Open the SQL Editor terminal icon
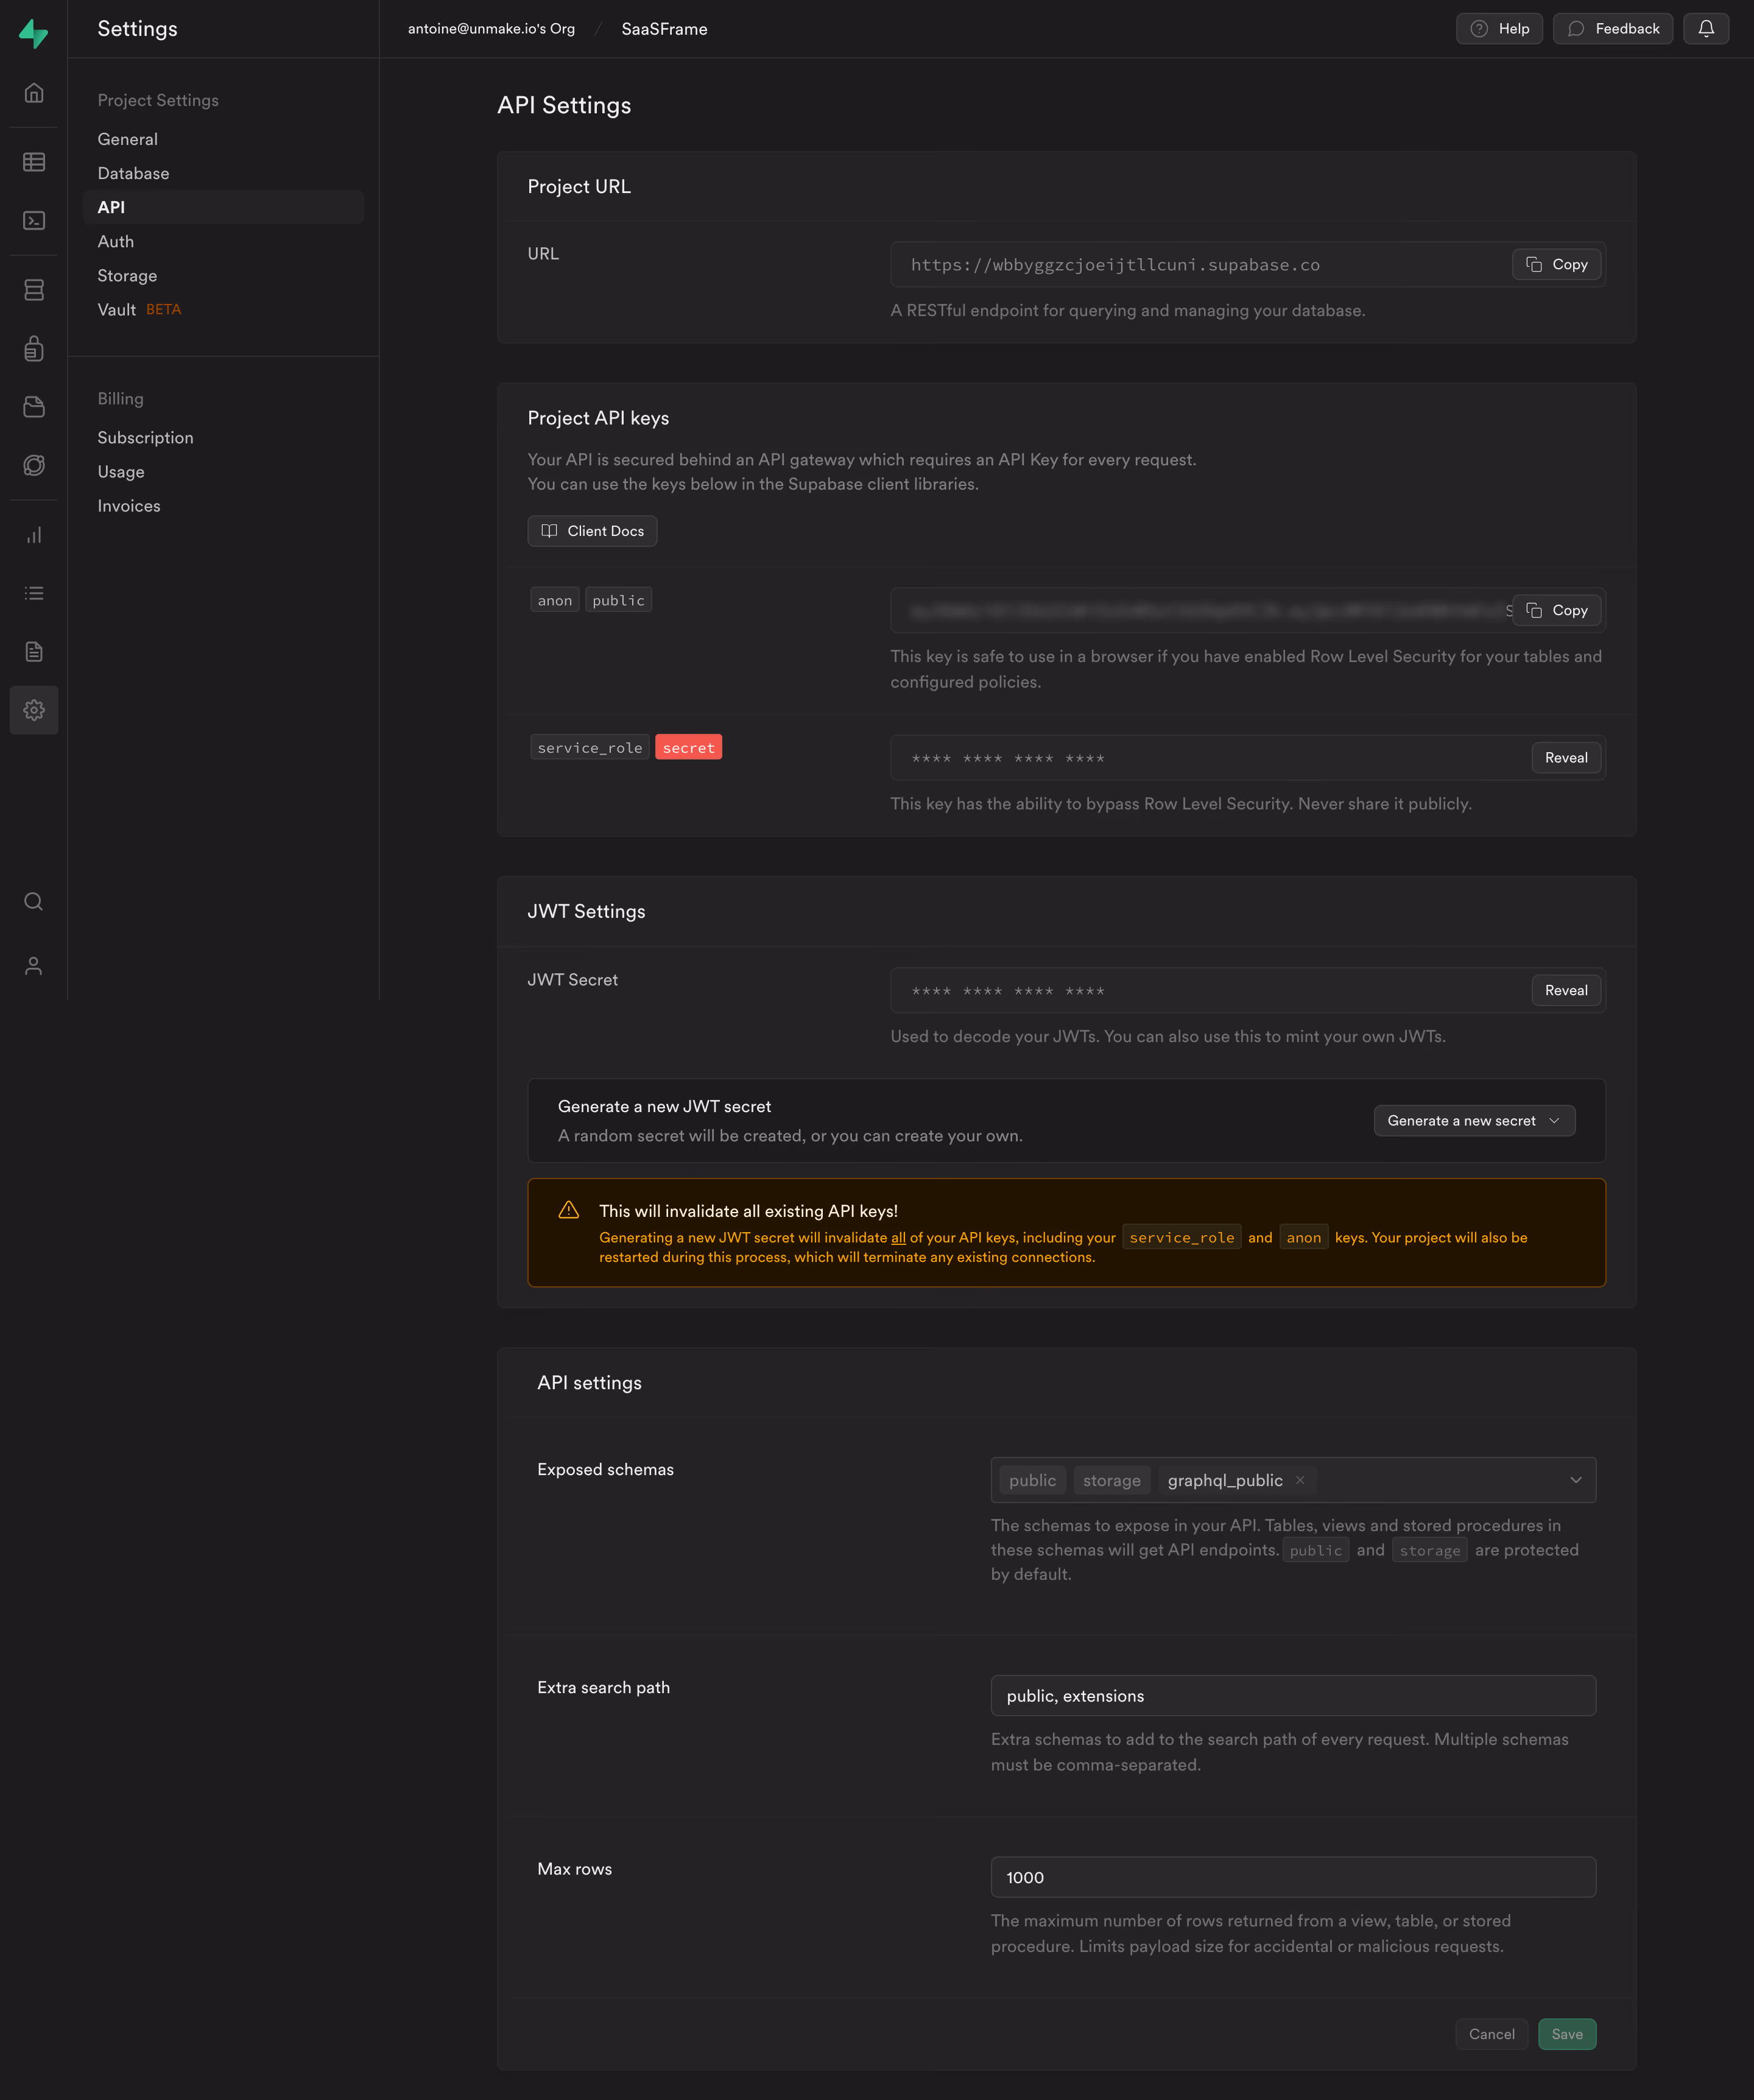This screenshot has height=2100, width=1754. (x=34, y=220)
